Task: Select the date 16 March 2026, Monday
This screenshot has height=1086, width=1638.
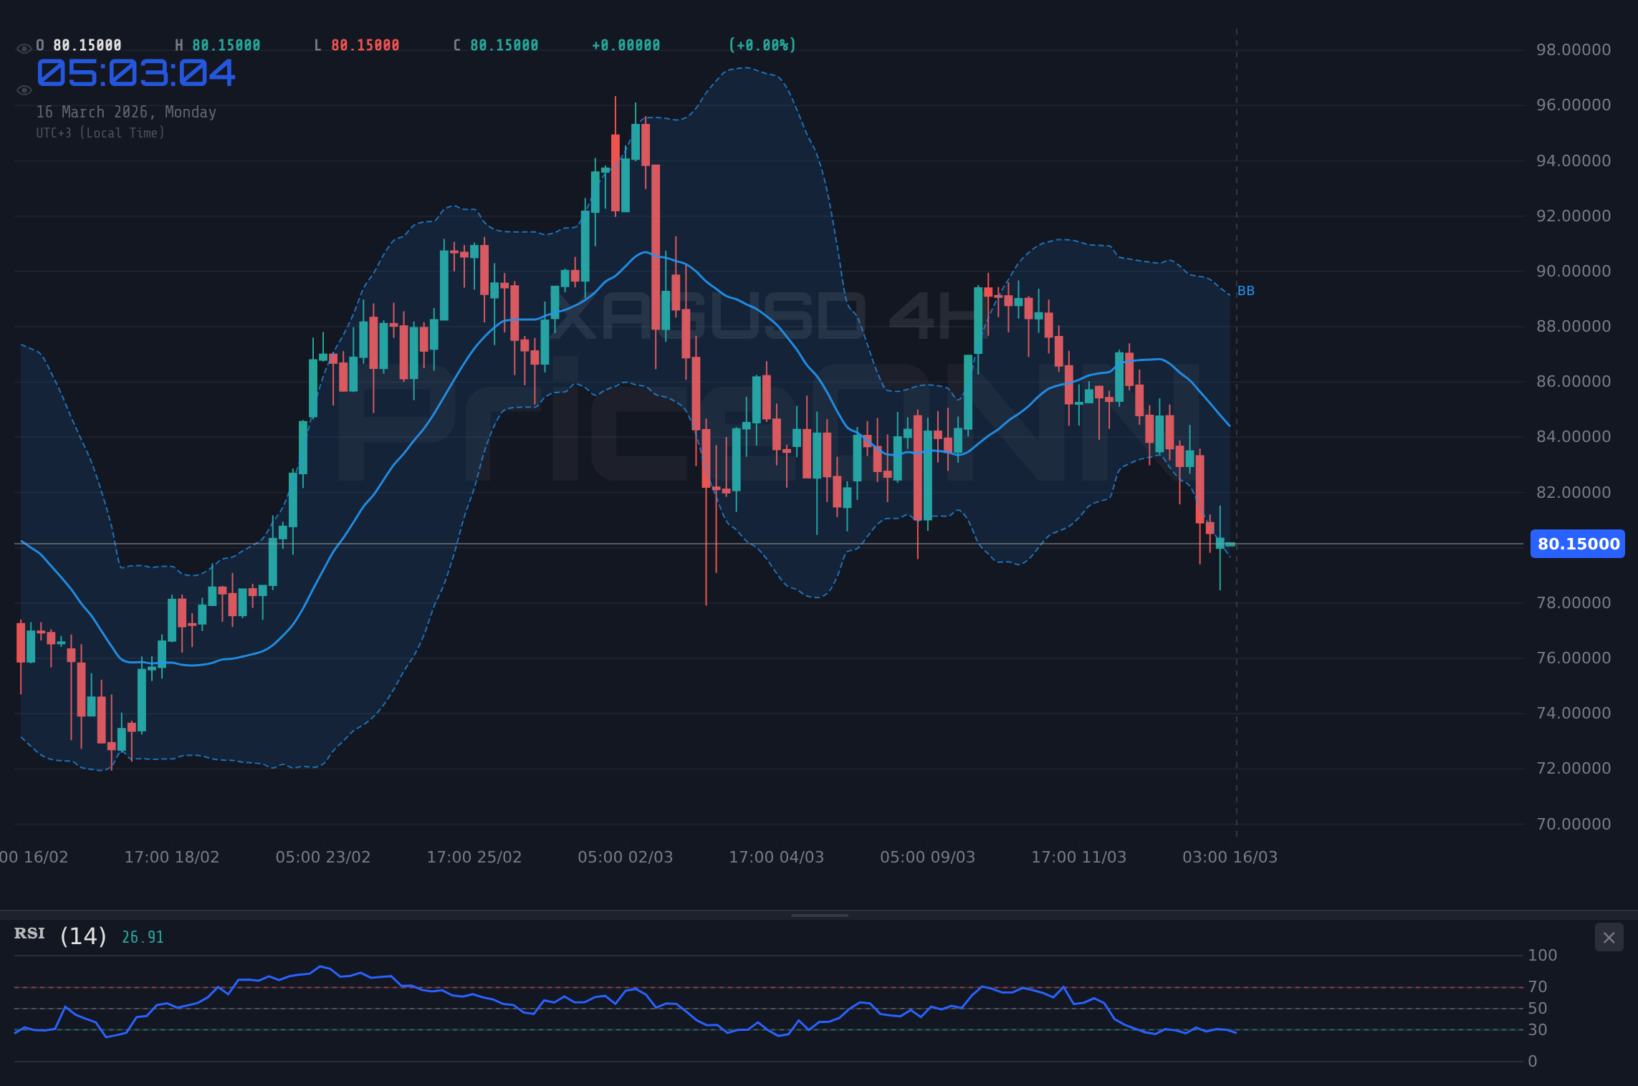Action: coord(127,112)
